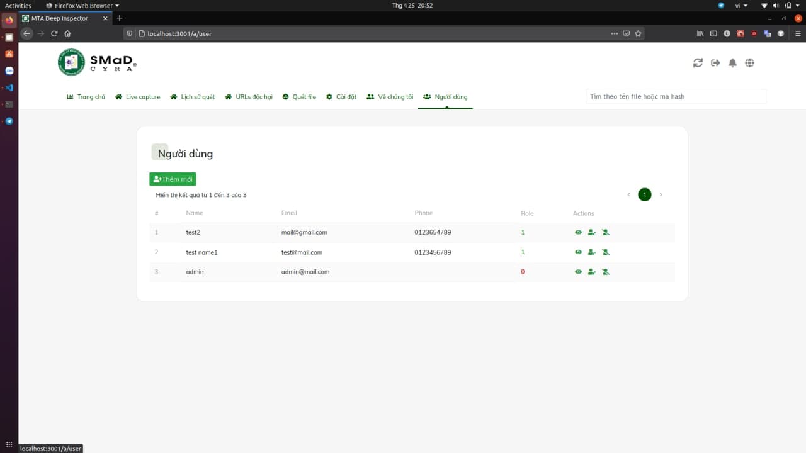
Task: Click the Name column header
Action: click(195, 213)
